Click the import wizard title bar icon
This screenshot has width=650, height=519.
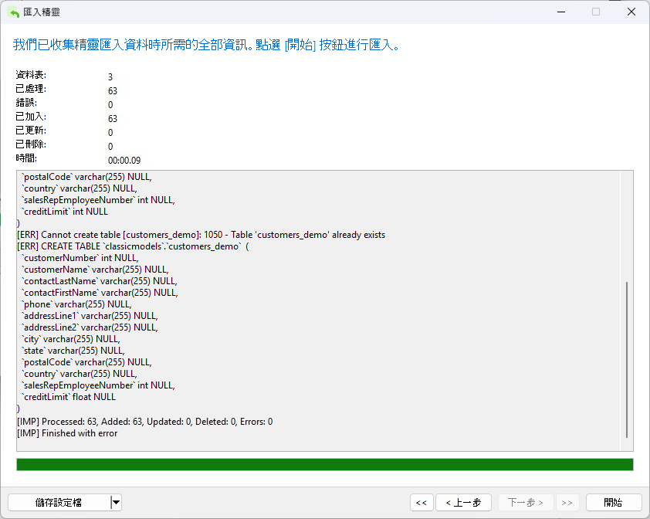click(x=14, y=12)
